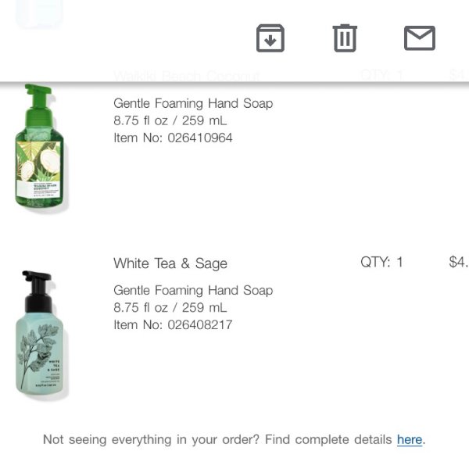The image size is (469, 469).
Task: Click Gentle Foaming Hand Soap under White Tea
Action: (x=193, y=291)
